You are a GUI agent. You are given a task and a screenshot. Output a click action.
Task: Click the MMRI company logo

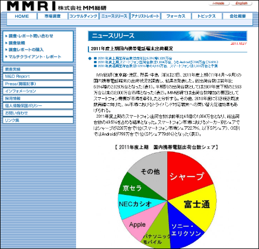pyautogui.click(x=57, y=6)
